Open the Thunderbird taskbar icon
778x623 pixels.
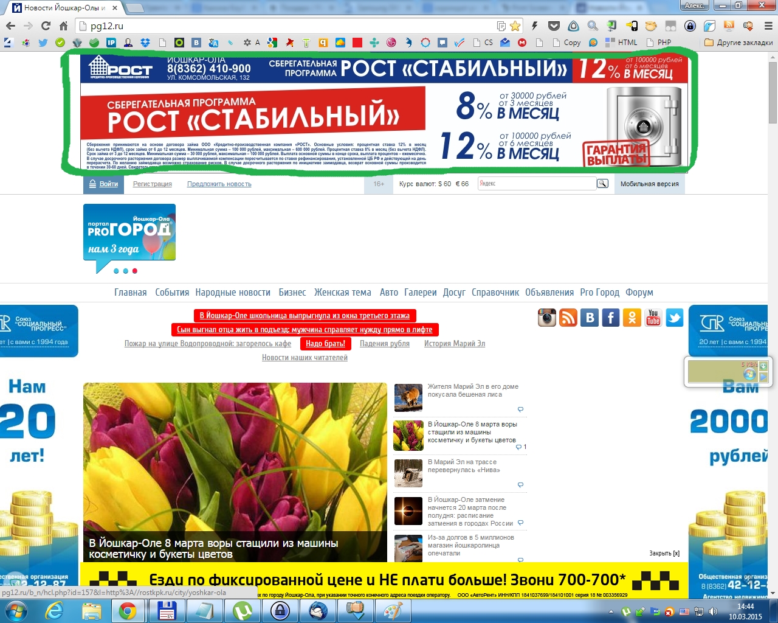point(318,611)
